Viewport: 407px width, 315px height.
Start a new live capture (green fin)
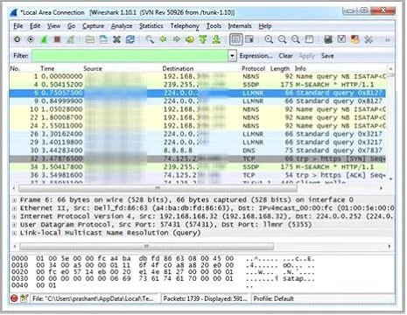(44, 39)
